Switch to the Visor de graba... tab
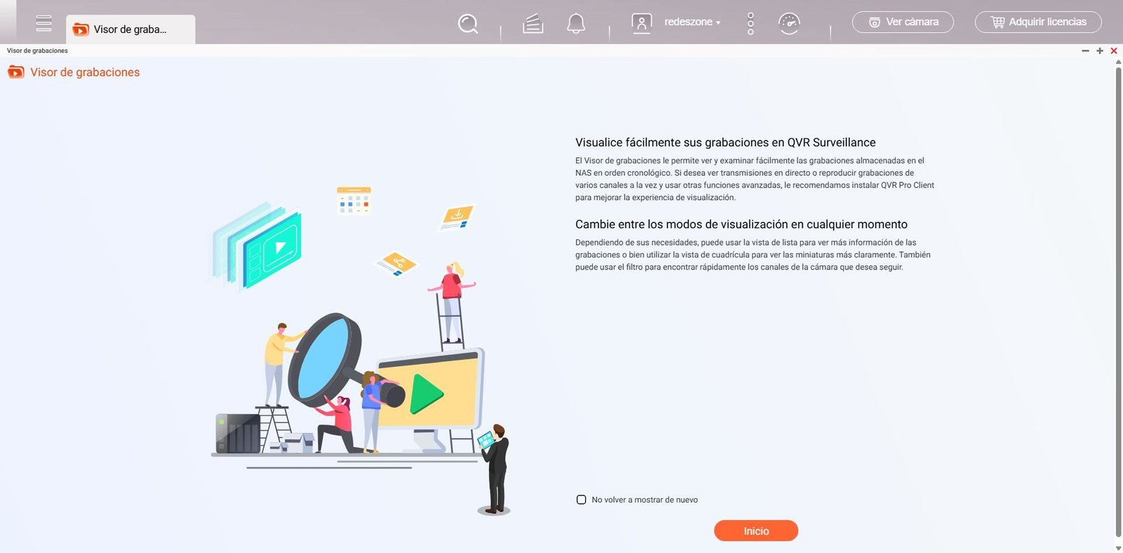Image resolution: width=1123 pixels, height=553 pixels. click(131, 29)
